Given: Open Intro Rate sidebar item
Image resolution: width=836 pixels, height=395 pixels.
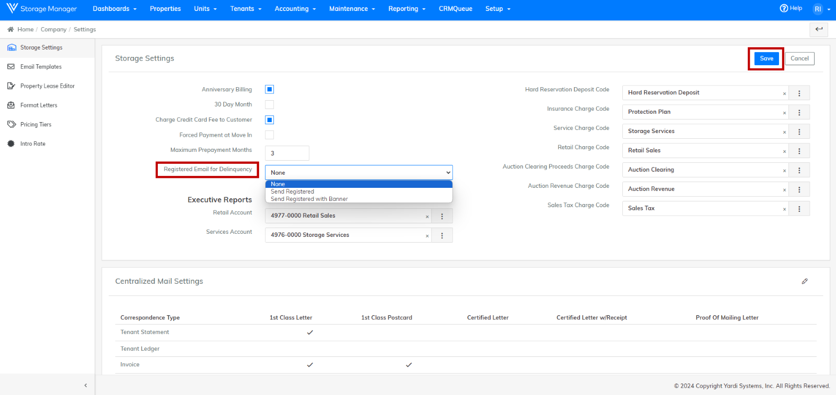Looking at the screenshot, I should pyautogui.click(x=47, y=144).
